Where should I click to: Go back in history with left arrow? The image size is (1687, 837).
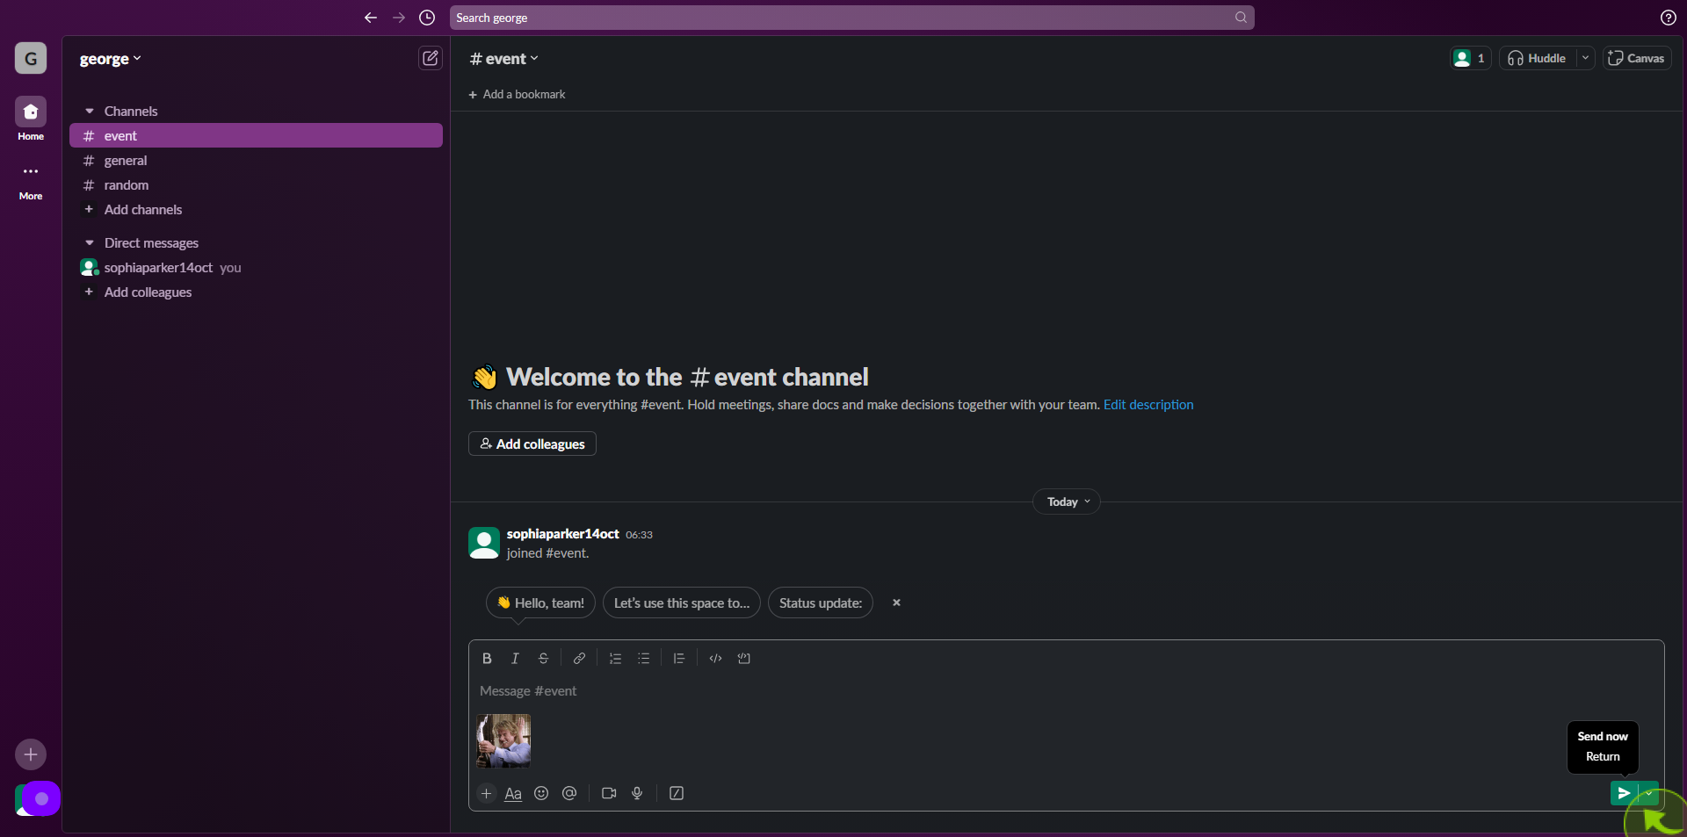371,18
